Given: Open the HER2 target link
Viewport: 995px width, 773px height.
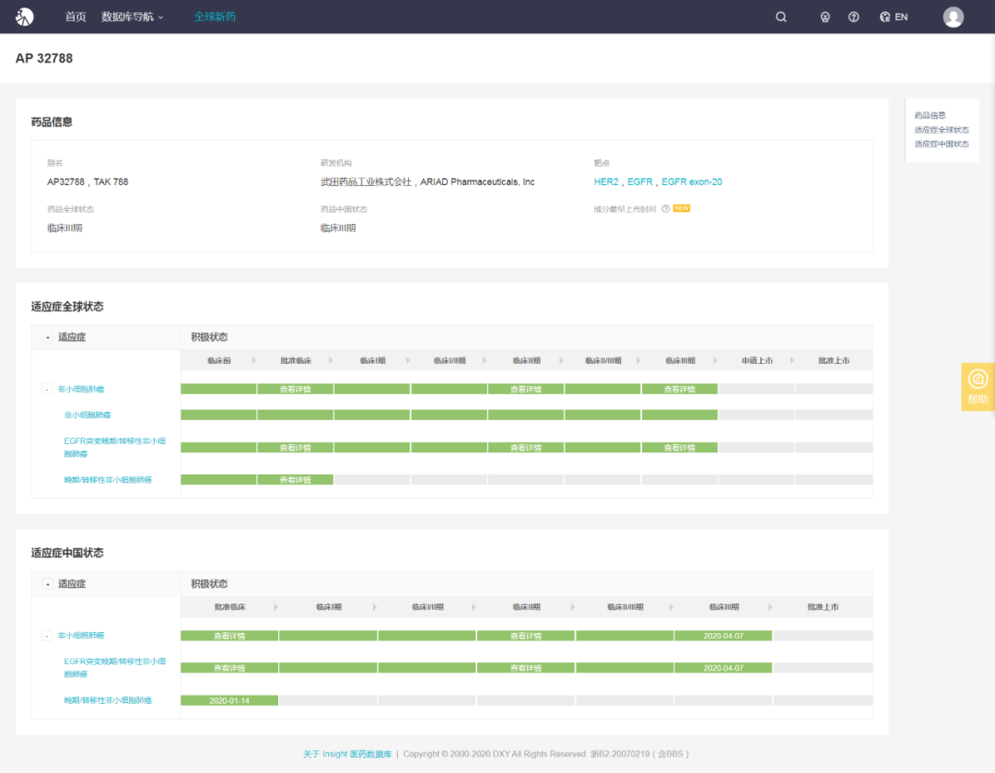Looking at the screenshot, I should (x=606, y=182).
